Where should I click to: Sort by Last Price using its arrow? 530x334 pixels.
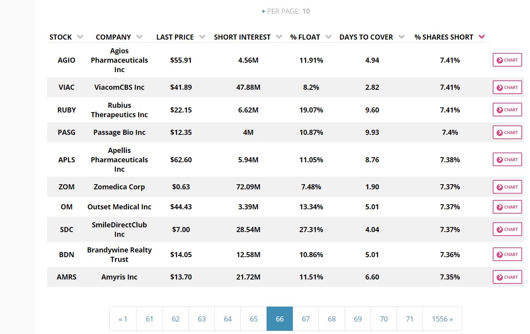pos(202,37)
